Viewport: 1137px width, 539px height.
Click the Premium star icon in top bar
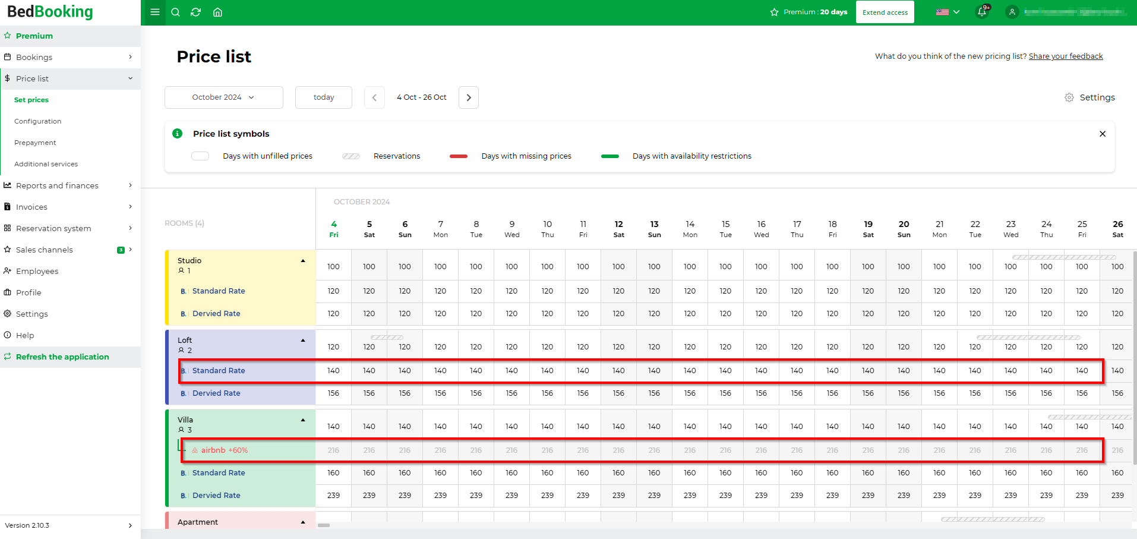pos(774,12)
